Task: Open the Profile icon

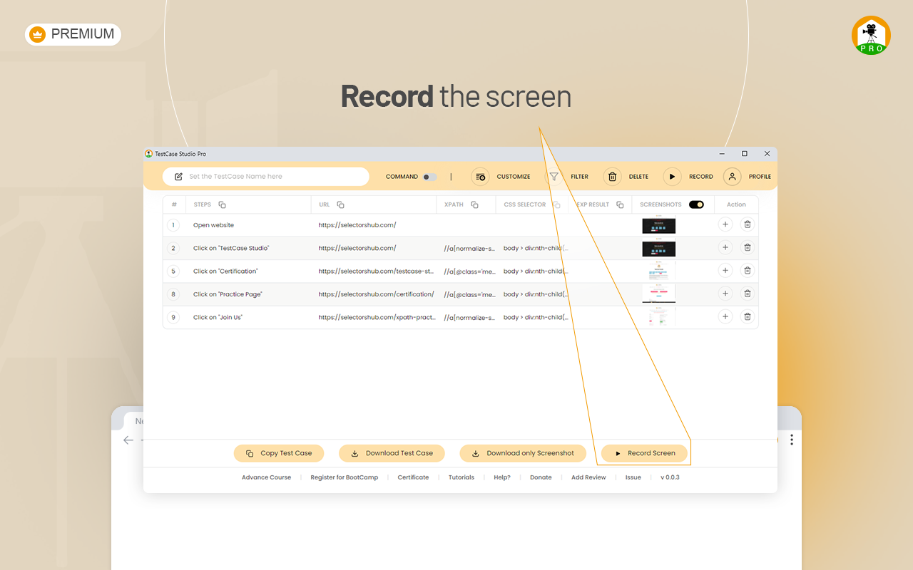Action: [732, 176]
